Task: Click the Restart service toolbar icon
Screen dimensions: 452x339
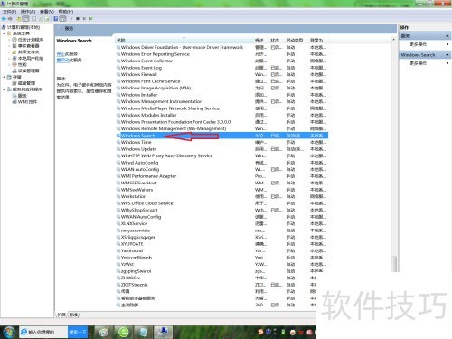Action: (x=90, y=19)
